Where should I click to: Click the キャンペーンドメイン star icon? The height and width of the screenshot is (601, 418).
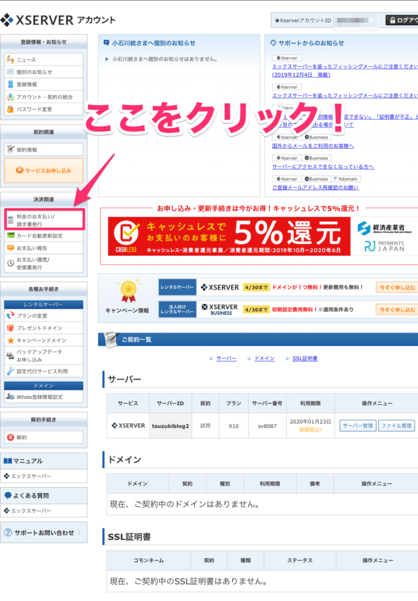11,340
